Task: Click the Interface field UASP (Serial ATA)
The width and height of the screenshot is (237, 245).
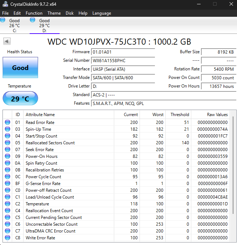Action: [123, 69]
